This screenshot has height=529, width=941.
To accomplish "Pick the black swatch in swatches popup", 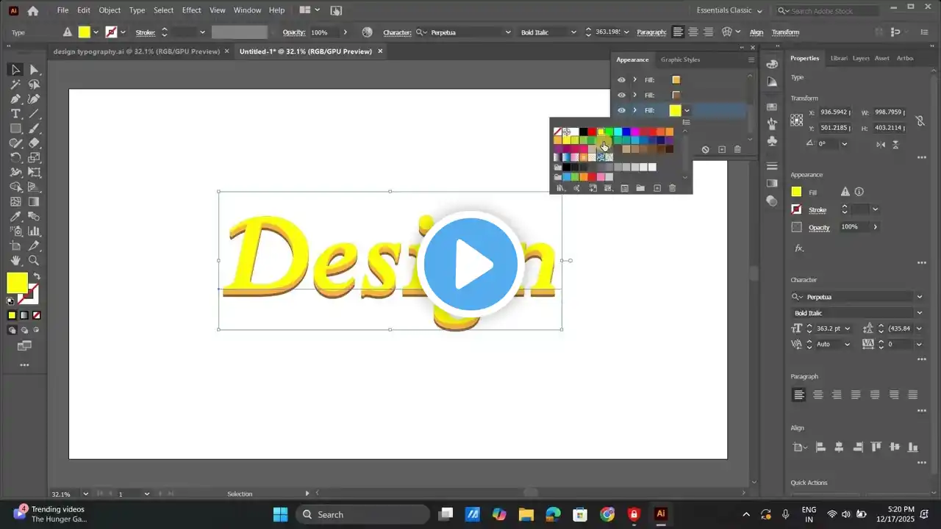I will [x=583, y=132].
